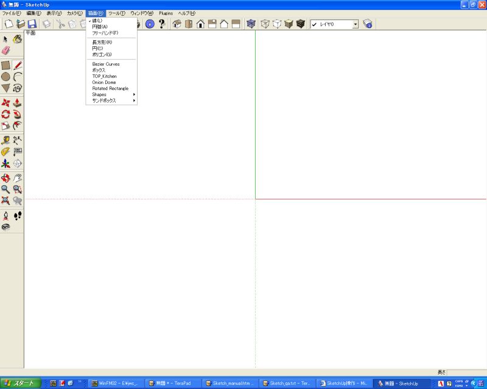Open the ファイル(F) menu
The image size is (487, 389).
[12, 13]
